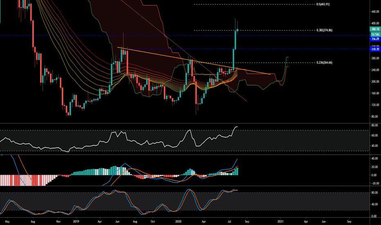Click the 120.00 price axis label
Viewport: 381px width, 225px height.
pyautogui.click(x=375, y=105)
